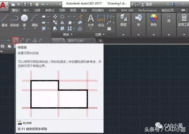Open the Autodesk Exchange X icon
The width and height of the screenshot is (189, 134).
(173, 5)
